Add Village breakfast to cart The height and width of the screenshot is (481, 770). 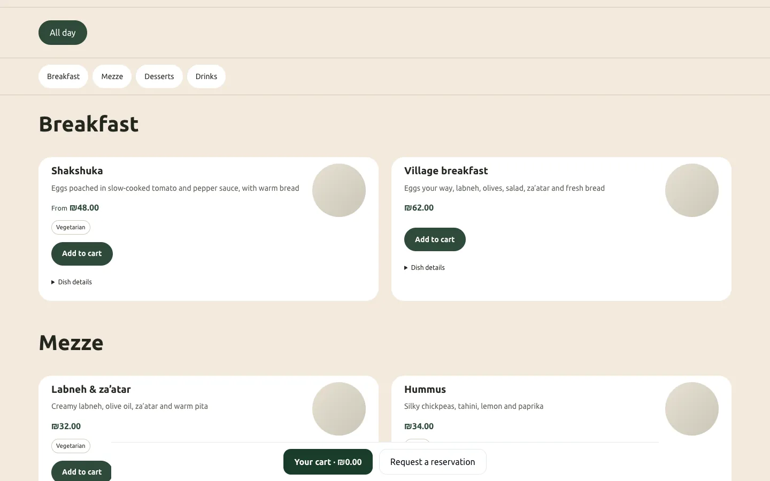point(435,239)
